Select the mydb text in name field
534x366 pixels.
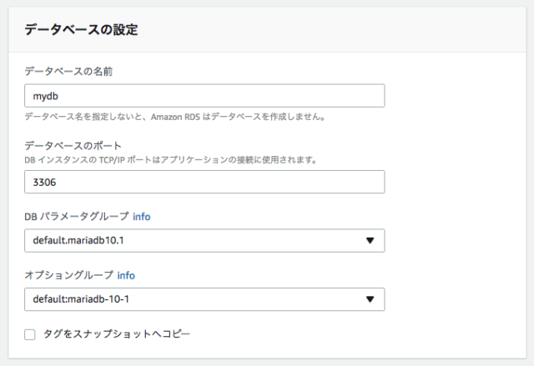(x=46, y=96)
